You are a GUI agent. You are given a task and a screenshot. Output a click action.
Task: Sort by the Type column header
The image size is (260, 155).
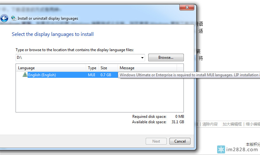(92, 68)
